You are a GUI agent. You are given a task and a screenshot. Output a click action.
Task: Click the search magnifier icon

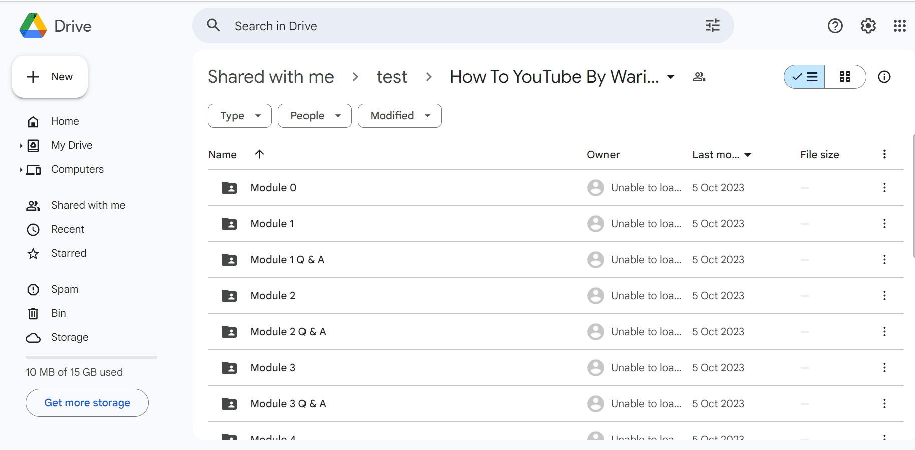[x=214, y=25]
